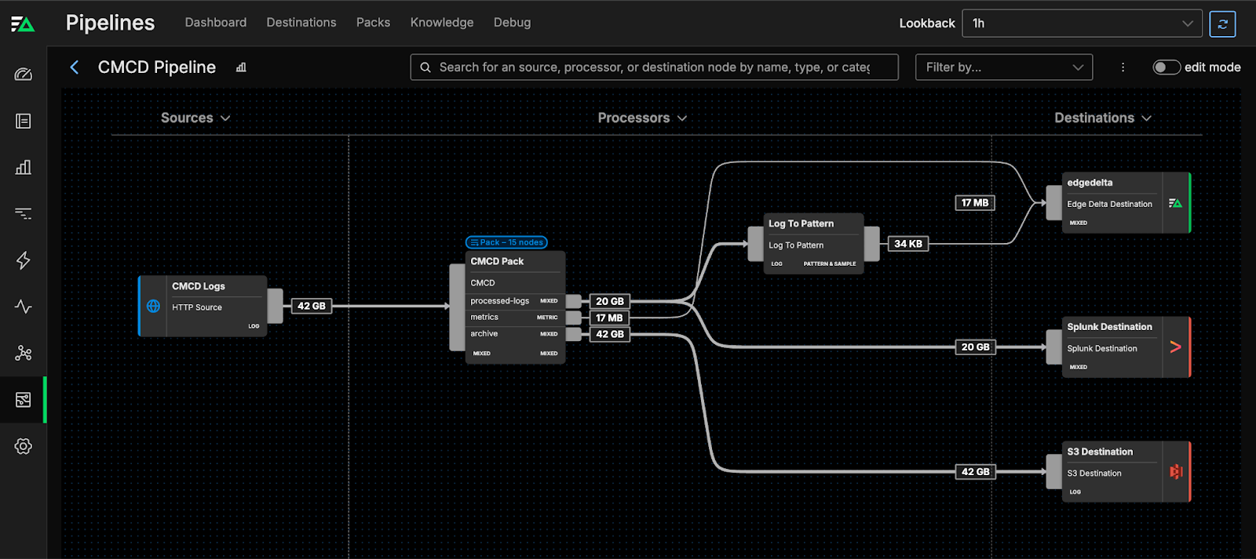Open the settings gear icon in sidebar

coord(24,446)
